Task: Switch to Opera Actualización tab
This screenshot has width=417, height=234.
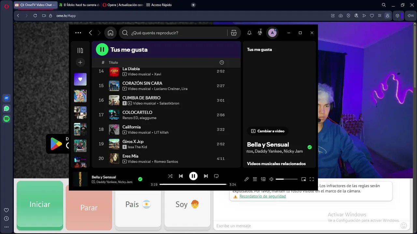Action: [123, 5]
